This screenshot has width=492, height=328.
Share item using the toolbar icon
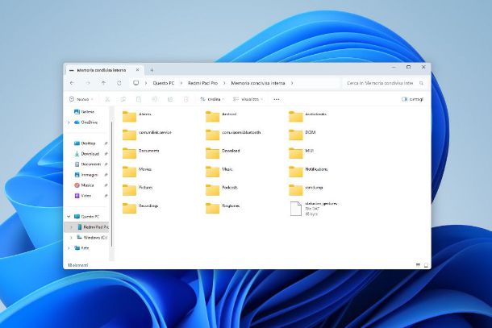coord(170,99)
